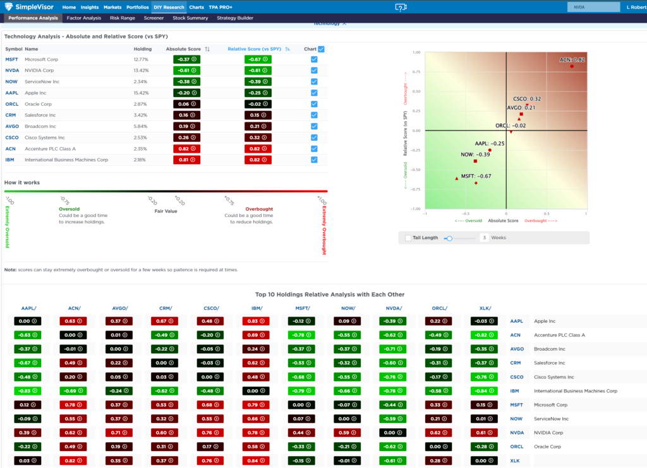Open IBM's absolute score expander icon
The width and height of the screenshot is (647, 468).
point(193,159)
